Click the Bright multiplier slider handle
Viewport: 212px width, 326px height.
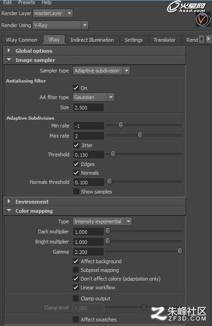coord(108,241)
